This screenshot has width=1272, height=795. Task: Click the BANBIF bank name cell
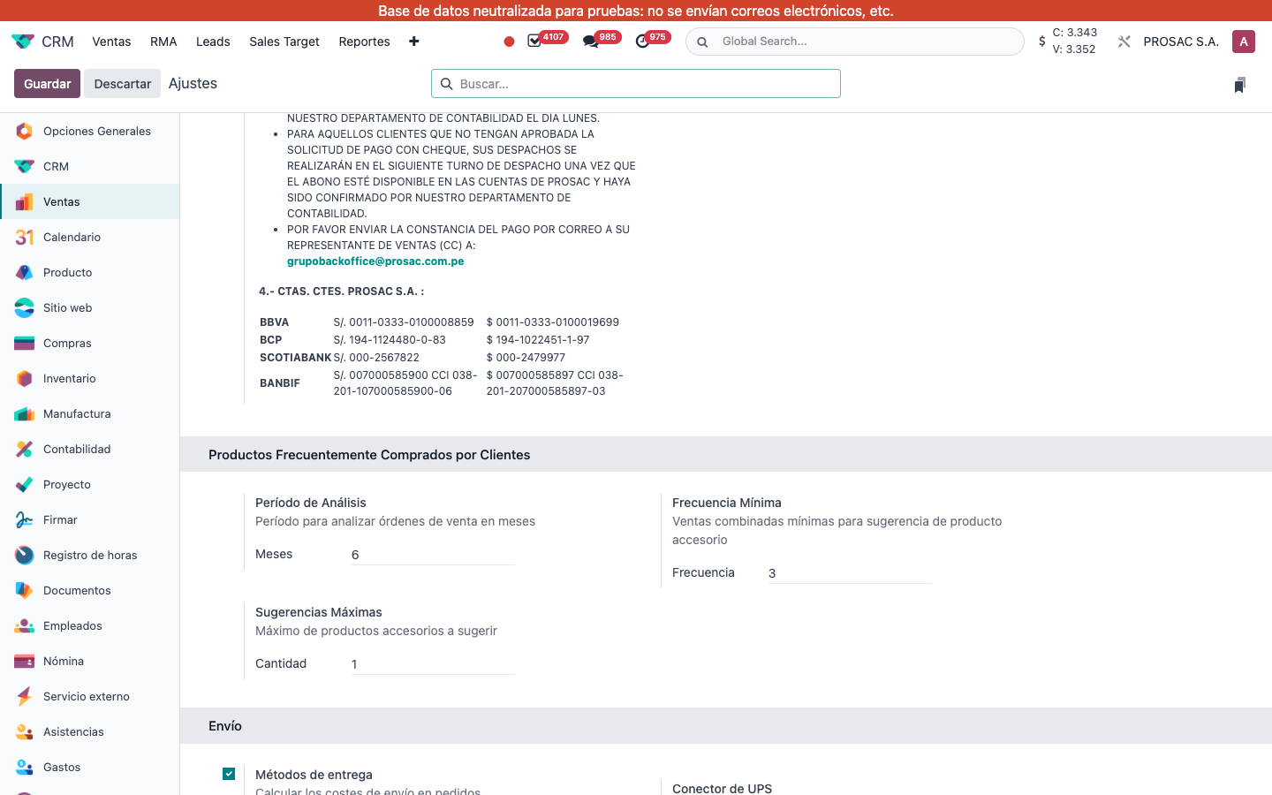click(x=280, y=383)
